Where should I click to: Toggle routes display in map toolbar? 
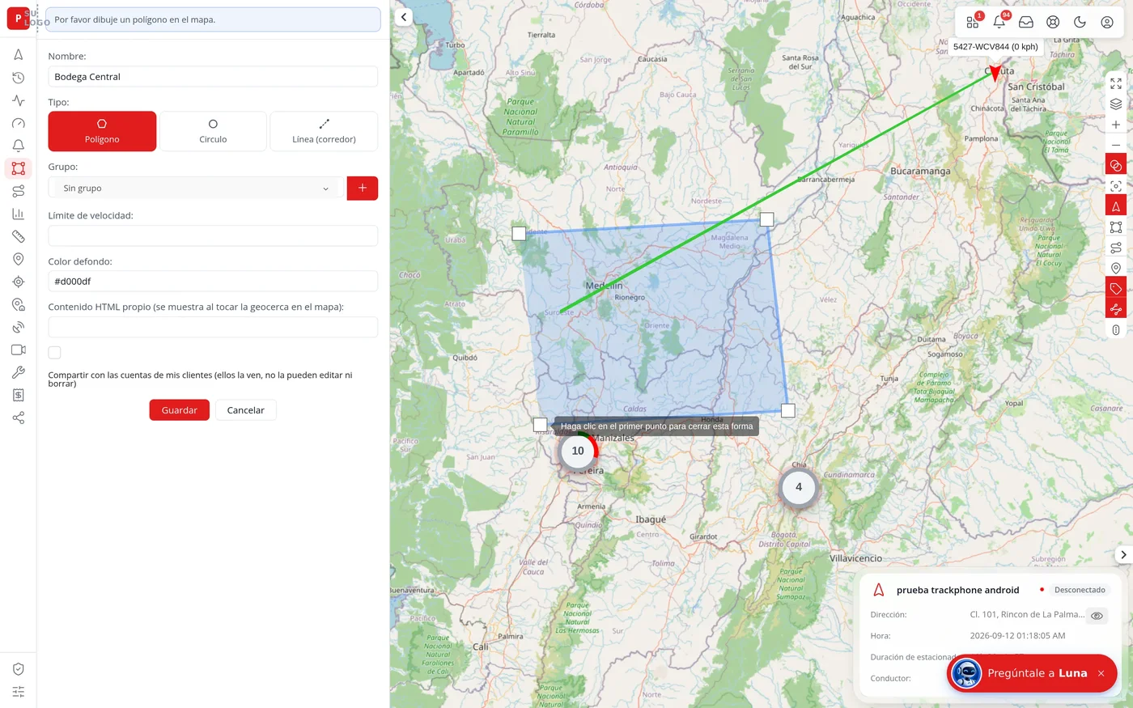(1116, 248)
